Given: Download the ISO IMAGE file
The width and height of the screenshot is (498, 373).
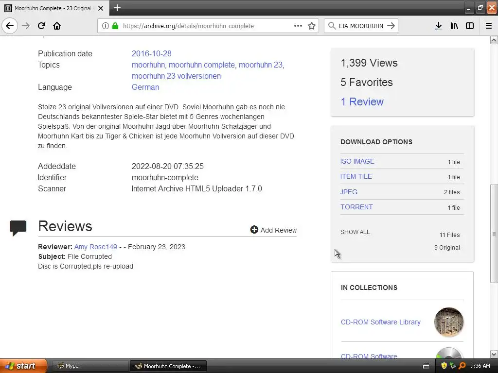Looking at the screenshot, I should [357, 161].
